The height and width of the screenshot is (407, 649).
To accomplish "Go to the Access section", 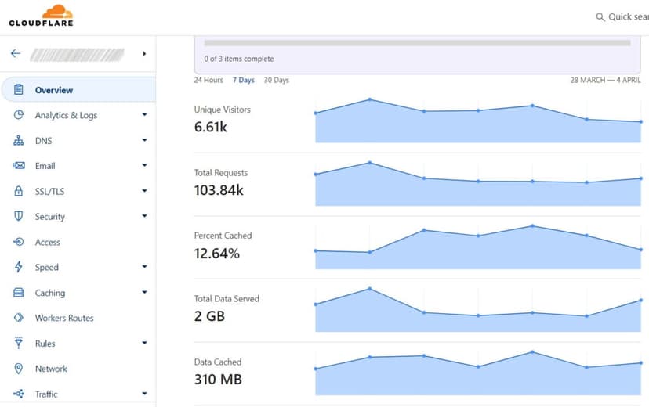I will (48, 242).
